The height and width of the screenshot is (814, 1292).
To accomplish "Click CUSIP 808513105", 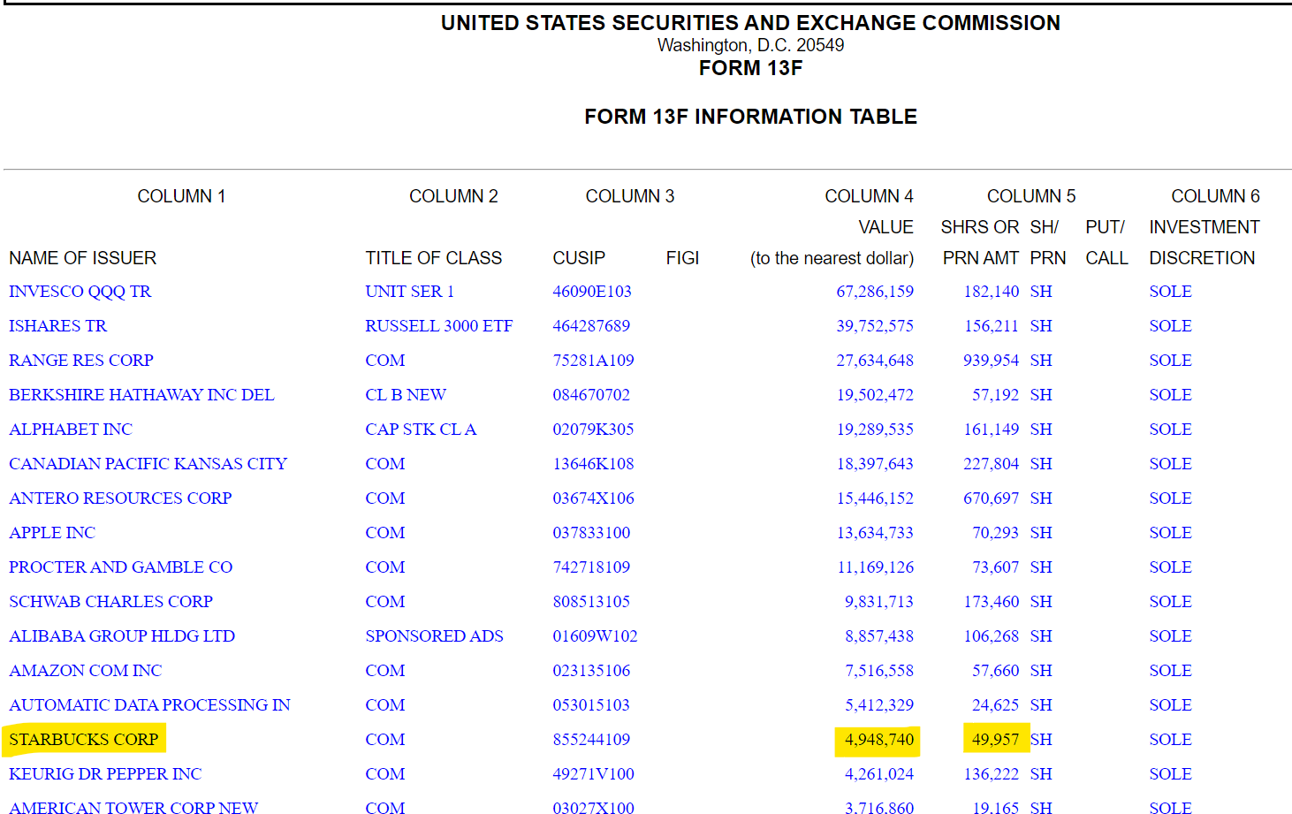I will (591, 602).
